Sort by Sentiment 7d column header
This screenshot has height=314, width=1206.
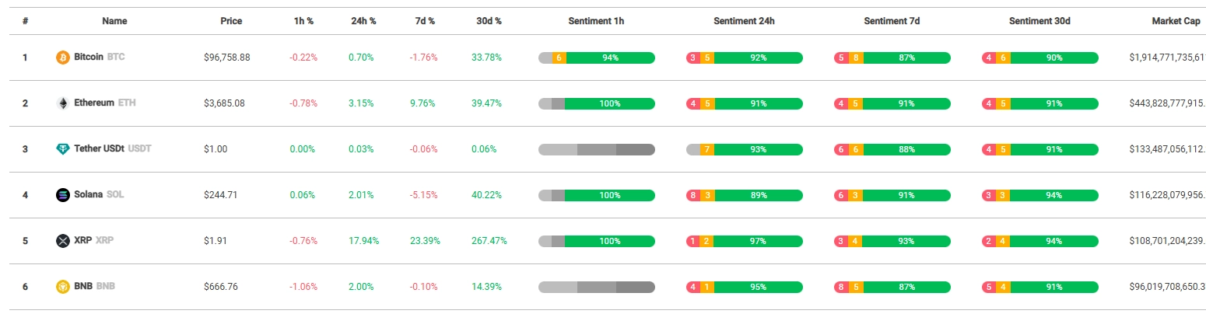(892, 21)
